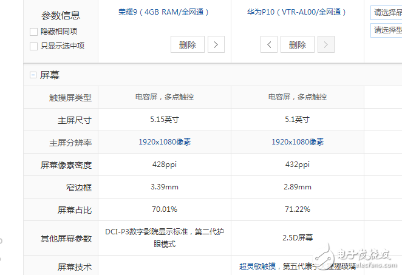The height and width of the screenshot is (275, 402).
Task: Select the 参数信息 heading
Action: point(61,16)
